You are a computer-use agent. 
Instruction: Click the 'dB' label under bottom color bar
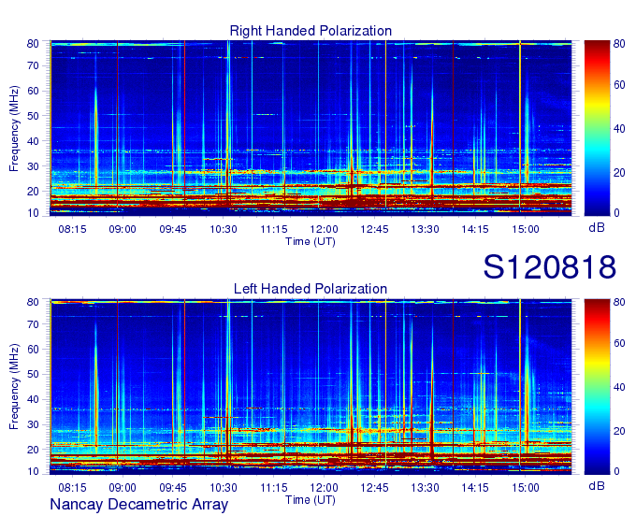pyautogui.click(x=597, y=485)
